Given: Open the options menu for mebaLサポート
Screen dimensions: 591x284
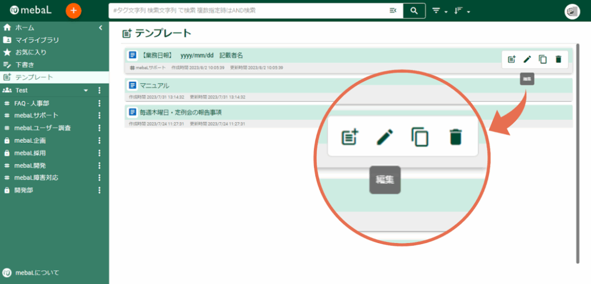Looking at the screenshot, I should [x=99, y=116].
